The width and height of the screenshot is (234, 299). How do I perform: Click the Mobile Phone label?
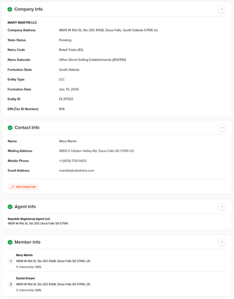pos(18,161)
